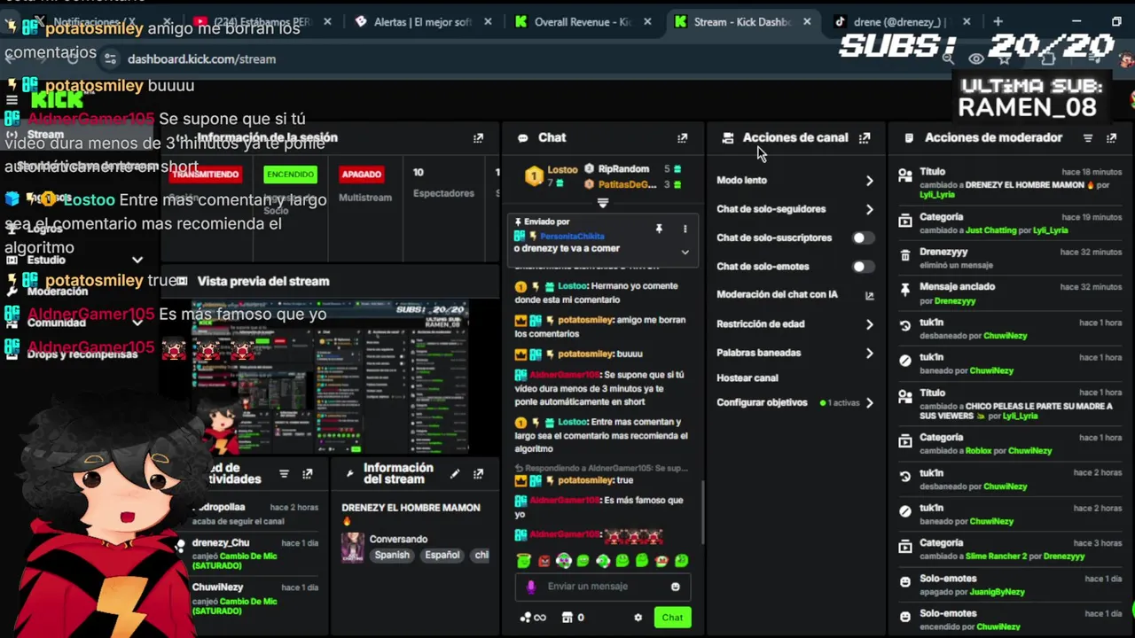
Task: Pop out Acciones de canal panel
Action: (865, 138)
